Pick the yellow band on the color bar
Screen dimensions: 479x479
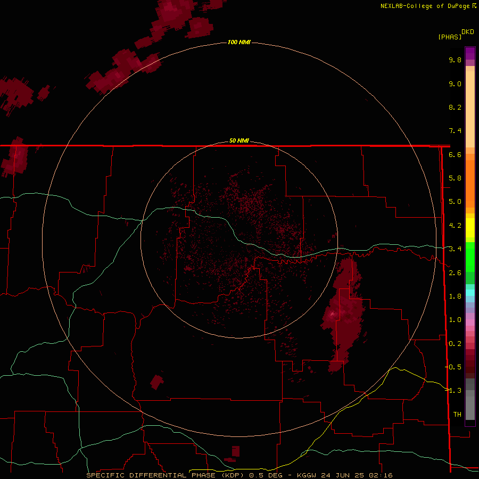470,228
